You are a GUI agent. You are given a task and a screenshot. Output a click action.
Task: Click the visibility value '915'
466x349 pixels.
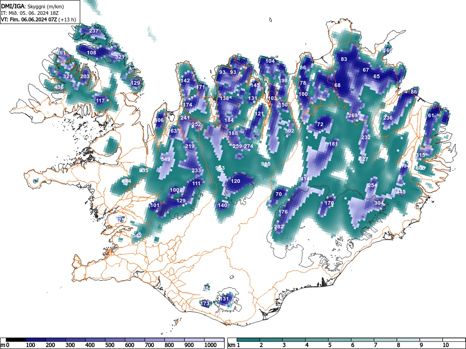coord(266,164)
